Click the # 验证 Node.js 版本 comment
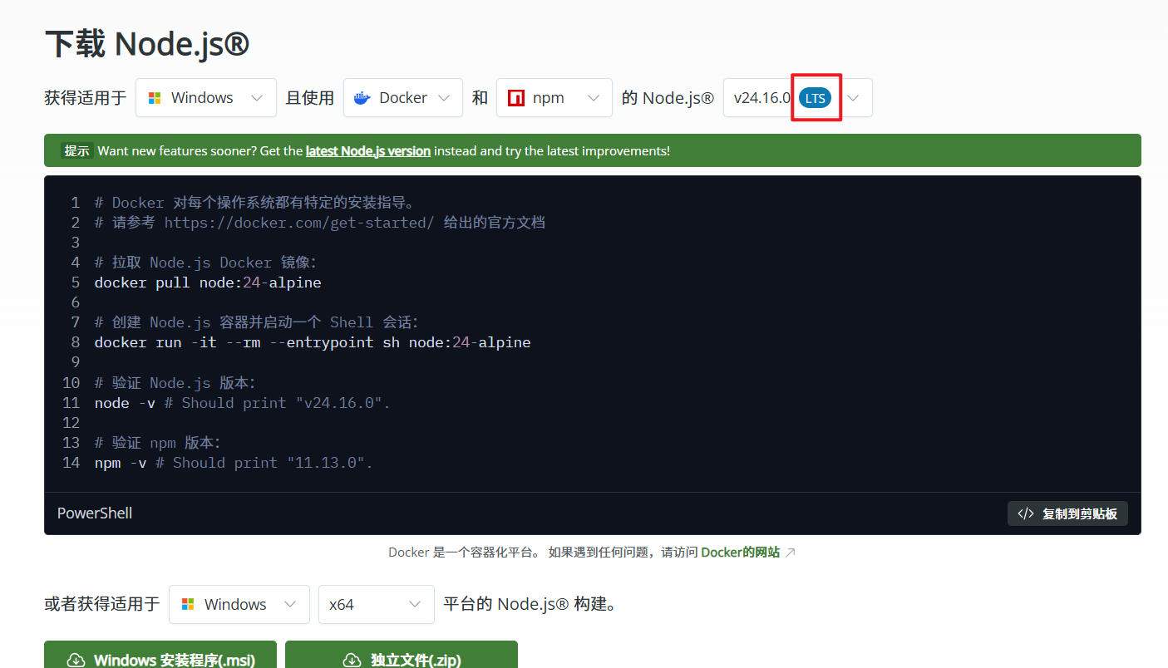This screenshot has height=668, width=1168. tap(175, 383)
